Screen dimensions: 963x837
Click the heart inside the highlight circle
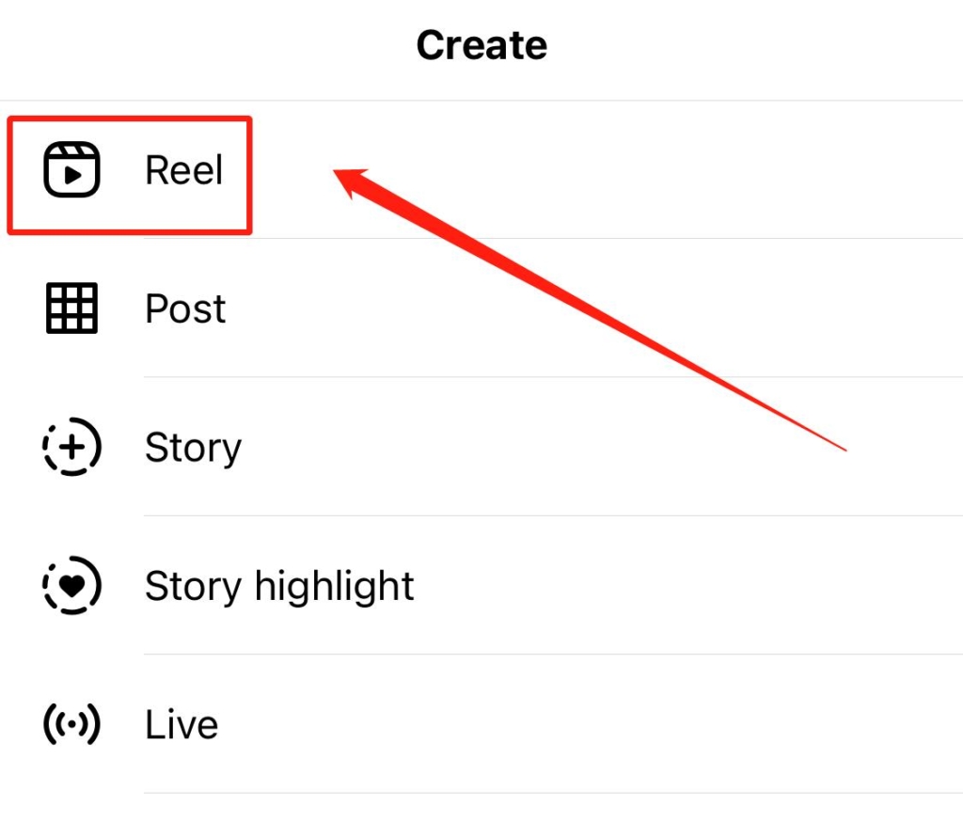71,584
